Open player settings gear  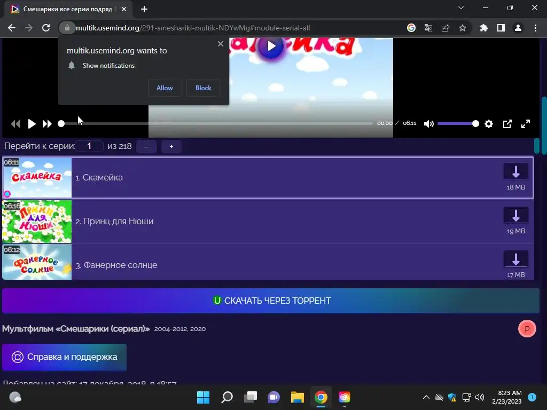[x=489, y=124]
